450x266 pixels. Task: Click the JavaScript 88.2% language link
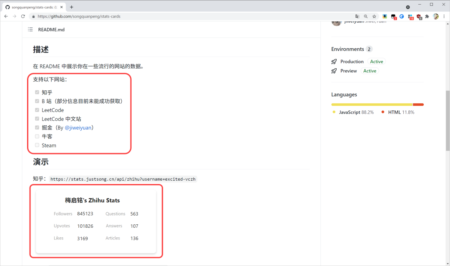tap(356, 112)
